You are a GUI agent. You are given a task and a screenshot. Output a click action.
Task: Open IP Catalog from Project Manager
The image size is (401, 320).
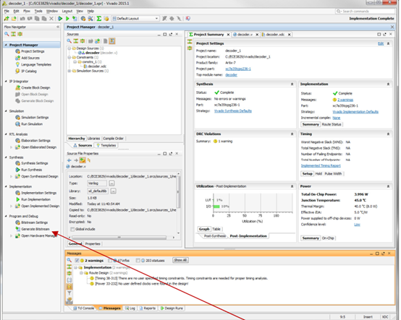(29, 71)
